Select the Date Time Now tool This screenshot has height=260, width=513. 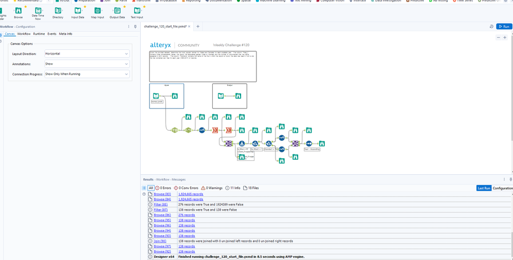click(x=38, y=13)
